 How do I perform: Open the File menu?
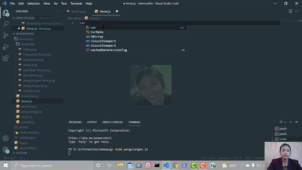12,3
